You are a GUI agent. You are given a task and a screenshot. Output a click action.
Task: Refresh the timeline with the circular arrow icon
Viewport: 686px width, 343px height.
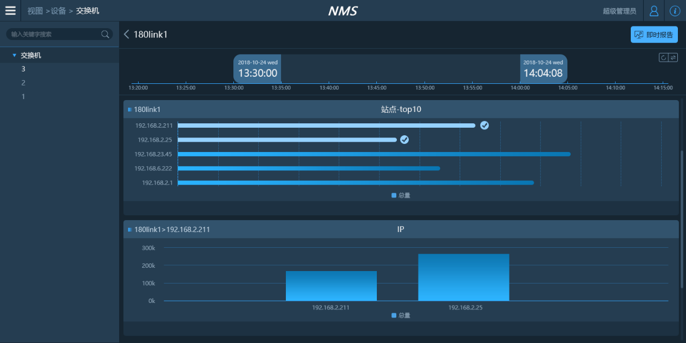pos(663,57)
